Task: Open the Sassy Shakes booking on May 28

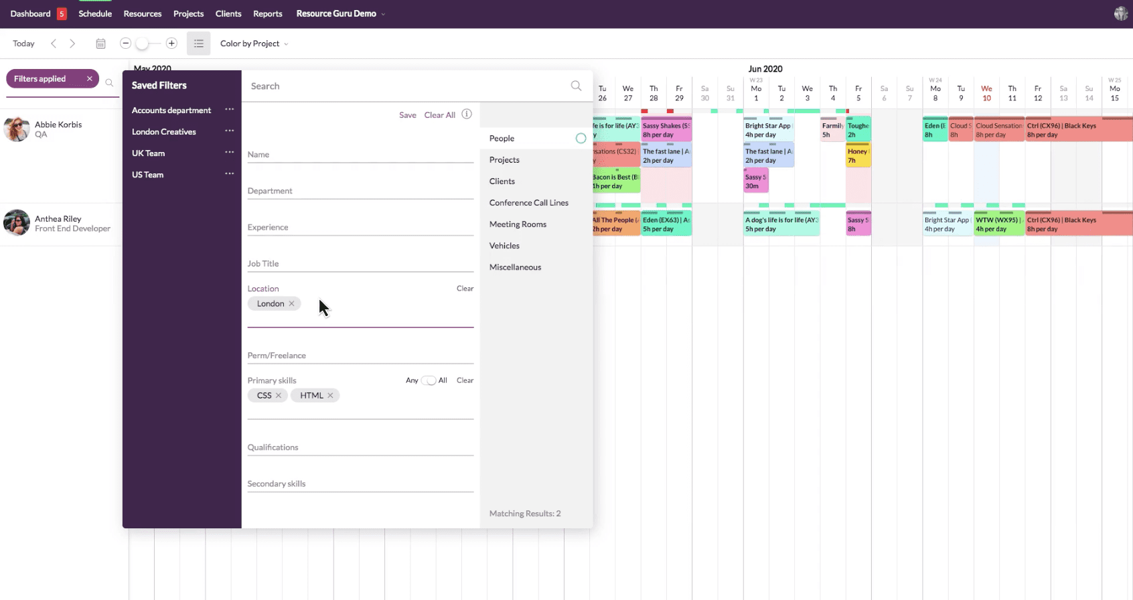Action: coord(666,130)
